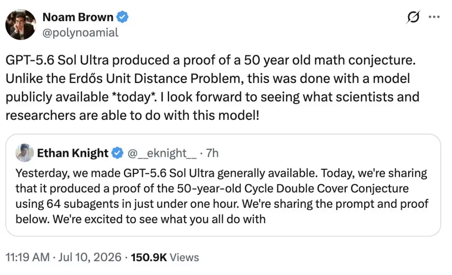Open the quoted tweet about Cycle Double Cover
This screenshot has height=275, width=452.
tap(223, 185)
